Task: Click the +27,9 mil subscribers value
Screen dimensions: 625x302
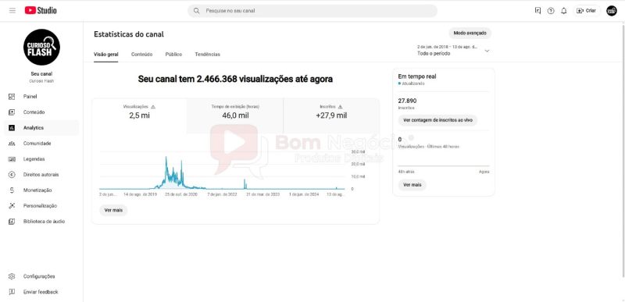Action: [331, 115]
